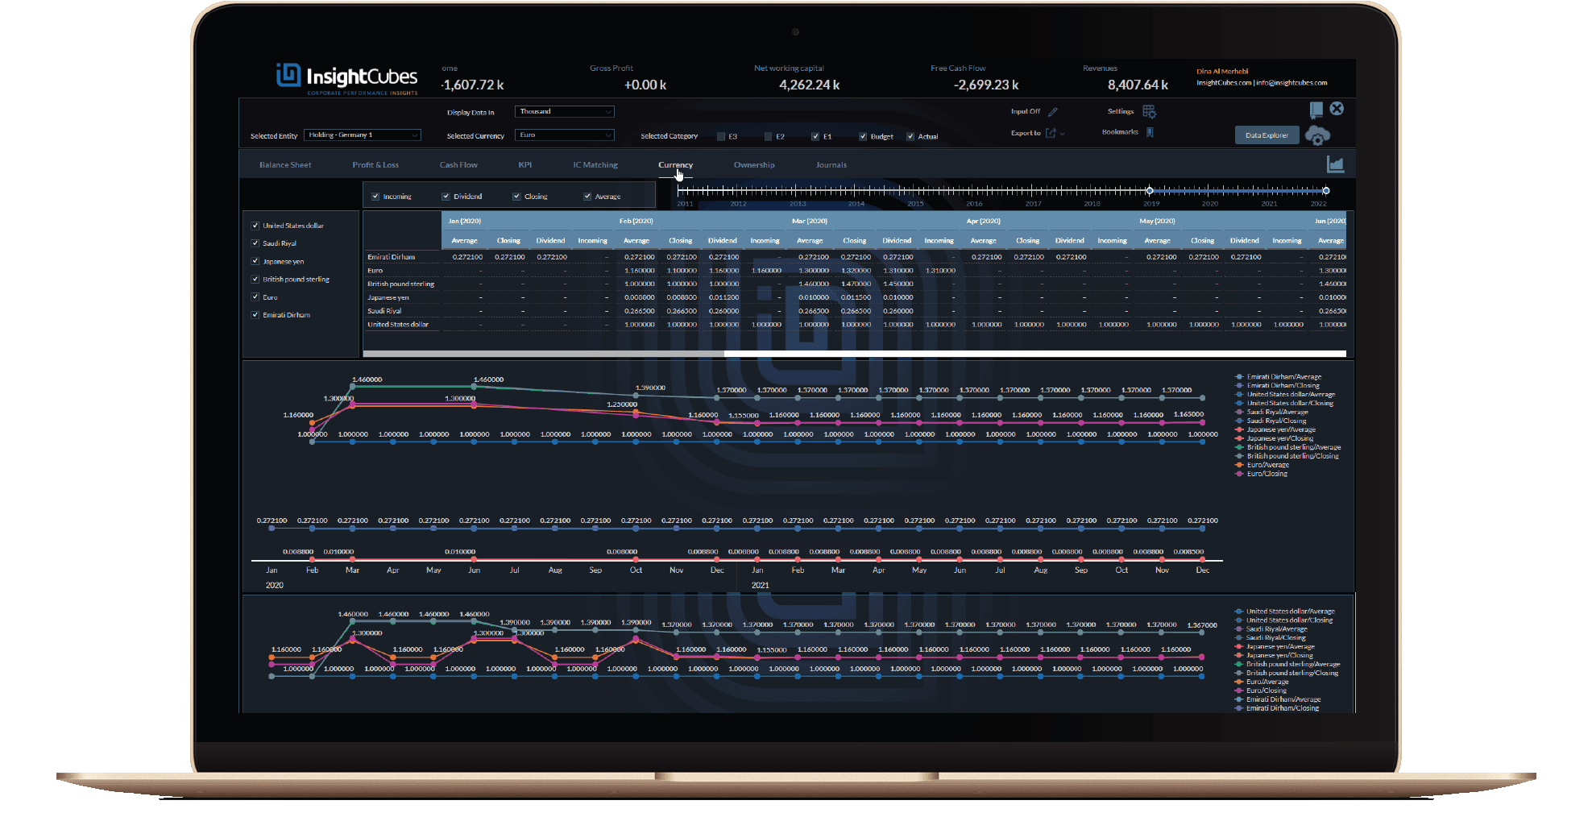The height and width of the screenshot is (817, 1592).
Task: Open the KPI tab
Action: [x=525, y=165]
